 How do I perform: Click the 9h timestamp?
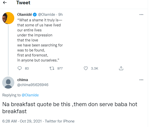(x=60, y=15)
